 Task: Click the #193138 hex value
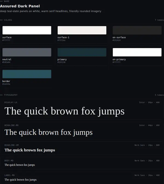[x=61, y=62]
